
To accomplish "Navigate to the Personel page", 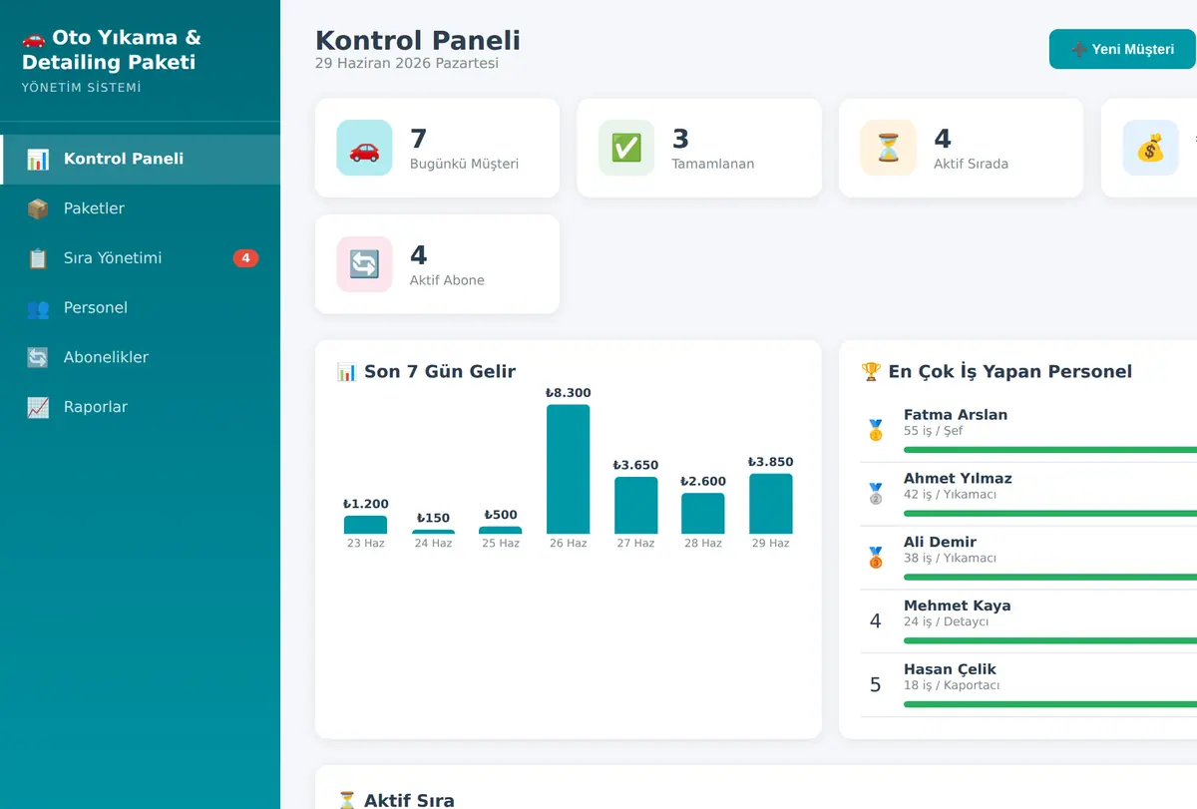I will 140,308.
